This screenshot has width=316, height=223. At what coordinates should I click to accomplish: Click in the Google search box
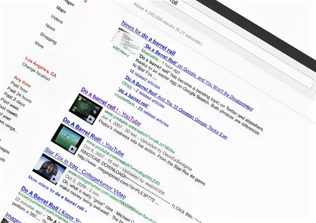coord(238,41)
